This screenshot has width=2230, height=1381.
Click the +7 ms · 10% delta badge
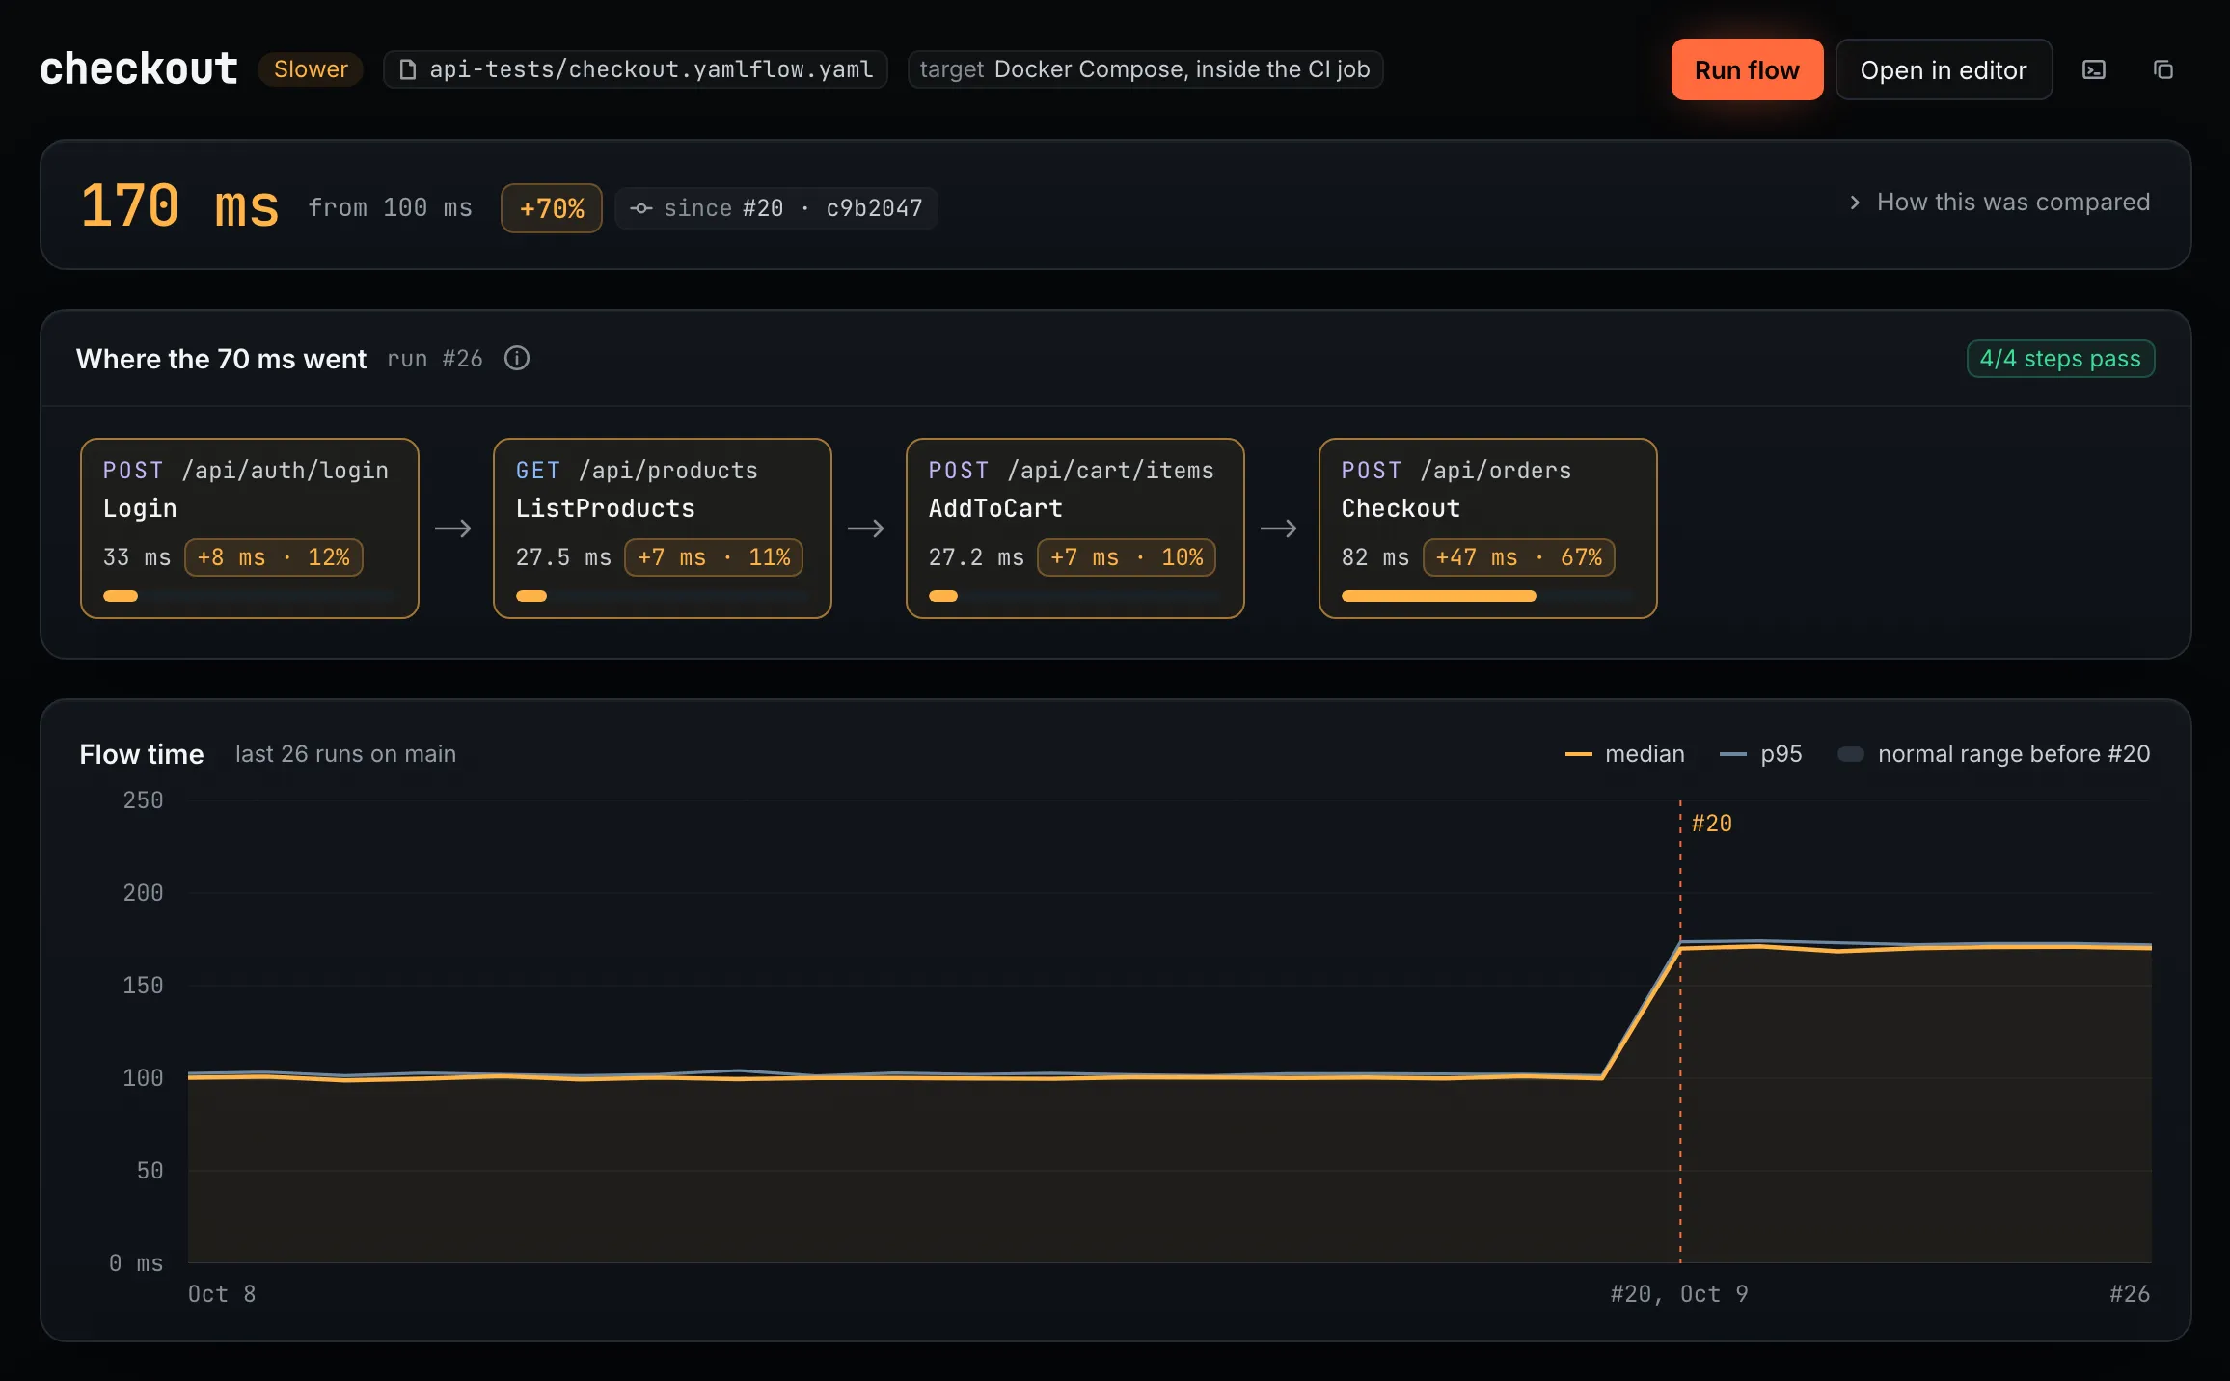pyautogui.click(x=1127, y=557)
